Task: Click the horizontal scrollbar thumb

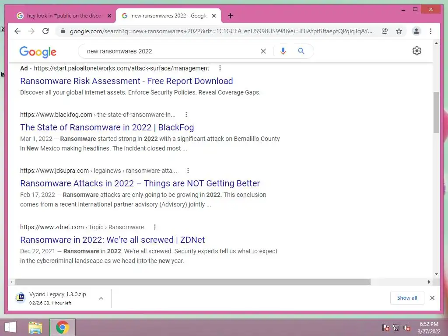Action: [x=193, y=282]
